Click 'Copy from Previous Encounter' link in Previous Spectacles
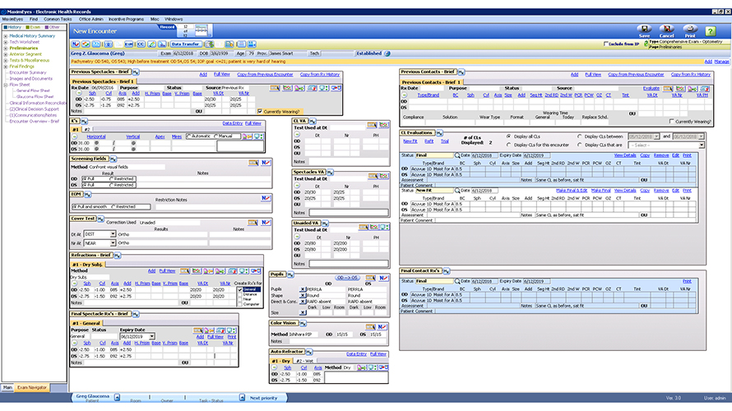 (263, 74)
